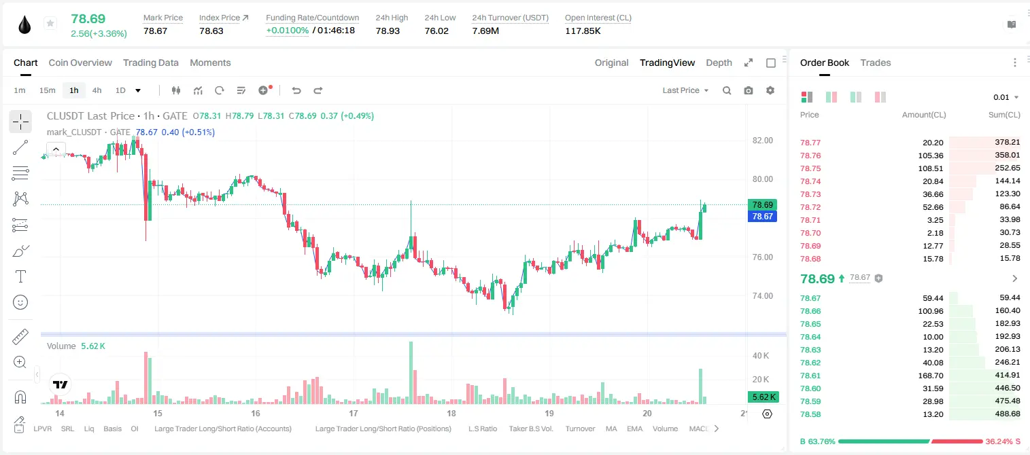Take a chart snapshot with camera icon
This screenshot has width=1030, height=455.
click(x=749, y=90)
